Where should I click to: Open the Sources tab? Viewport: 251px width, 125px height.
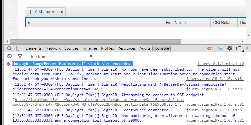coord(72,48)
